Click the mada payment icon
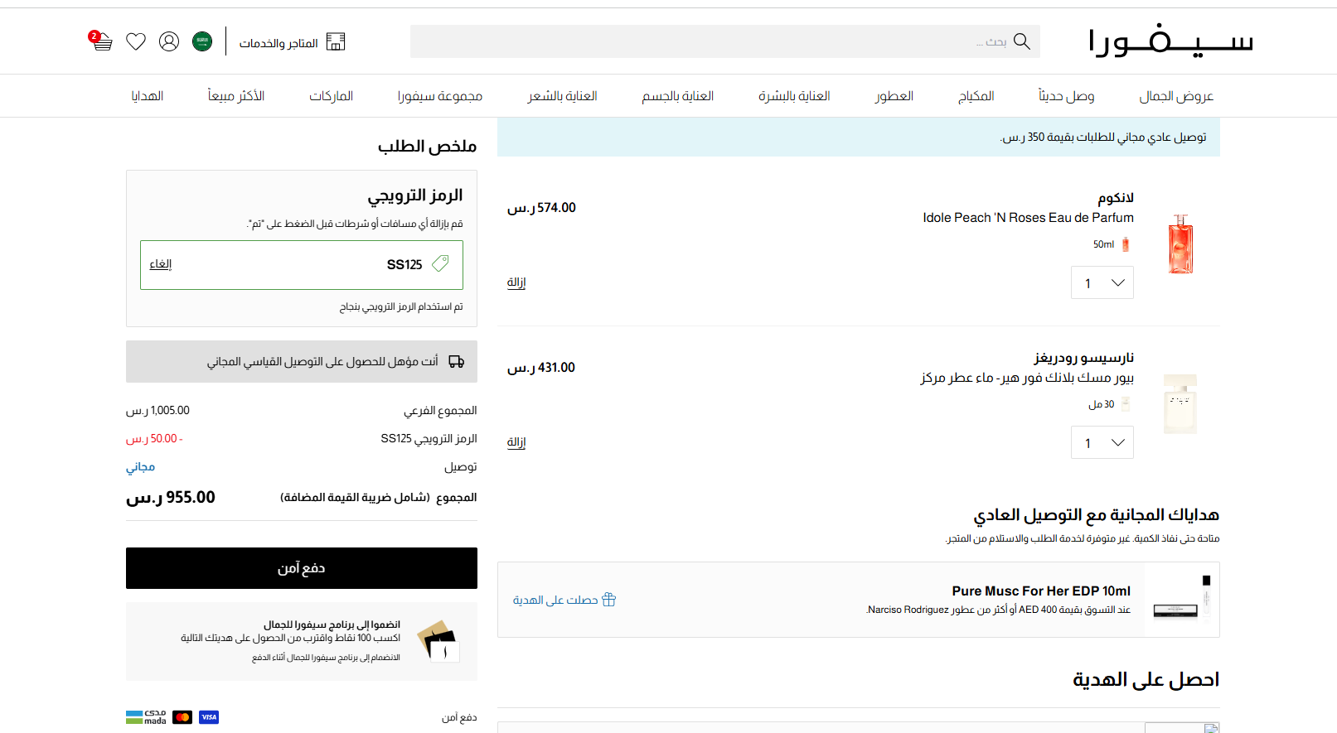1337x733 pixels. [x=146, y=717]
